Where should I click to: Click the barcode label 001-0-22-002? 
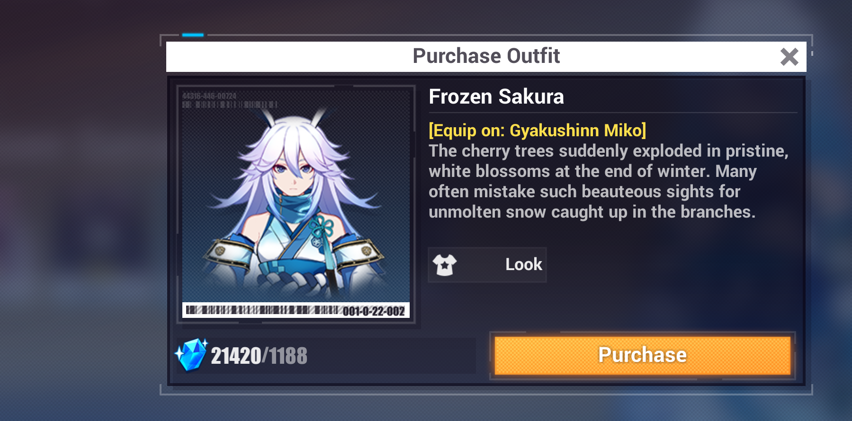(374, 311)
